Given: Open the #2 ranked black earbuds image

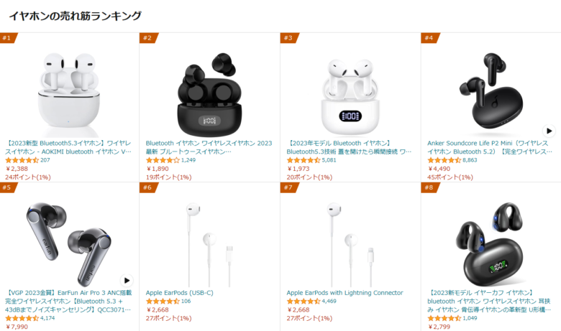Looking at the screenshot, I should [x=210, y=94].
